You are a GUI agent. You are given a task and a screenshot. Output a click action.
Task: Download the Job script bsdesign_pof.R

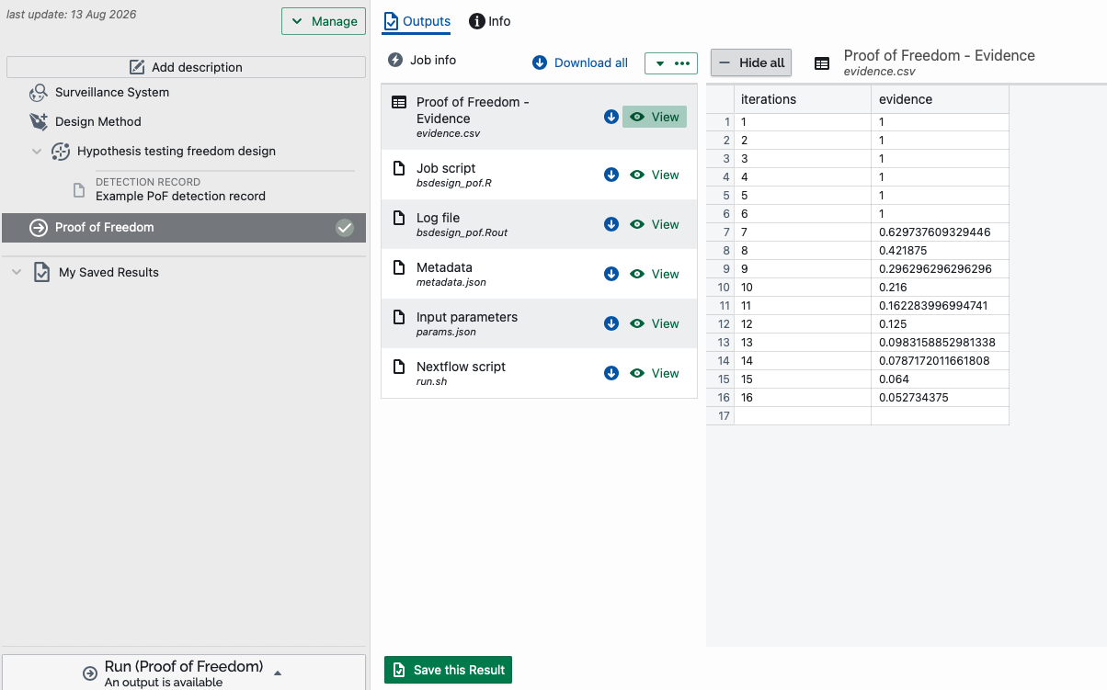(611, 175)
